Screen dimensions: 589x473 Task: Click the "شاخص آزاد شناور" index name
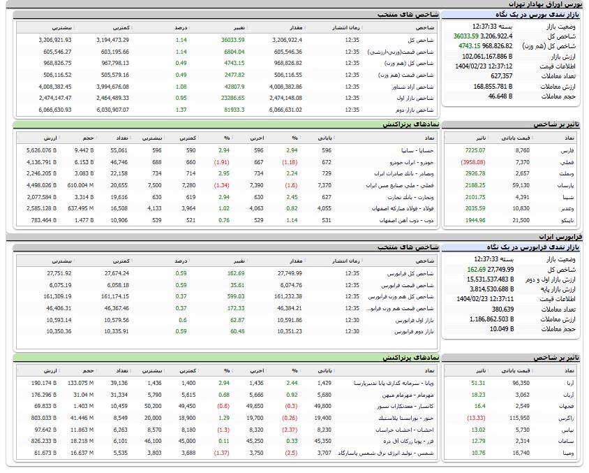coord(413,87)
